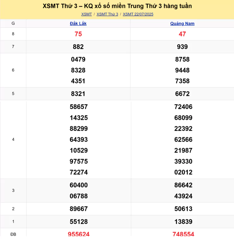
Task: Click Đắk Lắk prize 8 number 75
Action: [78, 34]
